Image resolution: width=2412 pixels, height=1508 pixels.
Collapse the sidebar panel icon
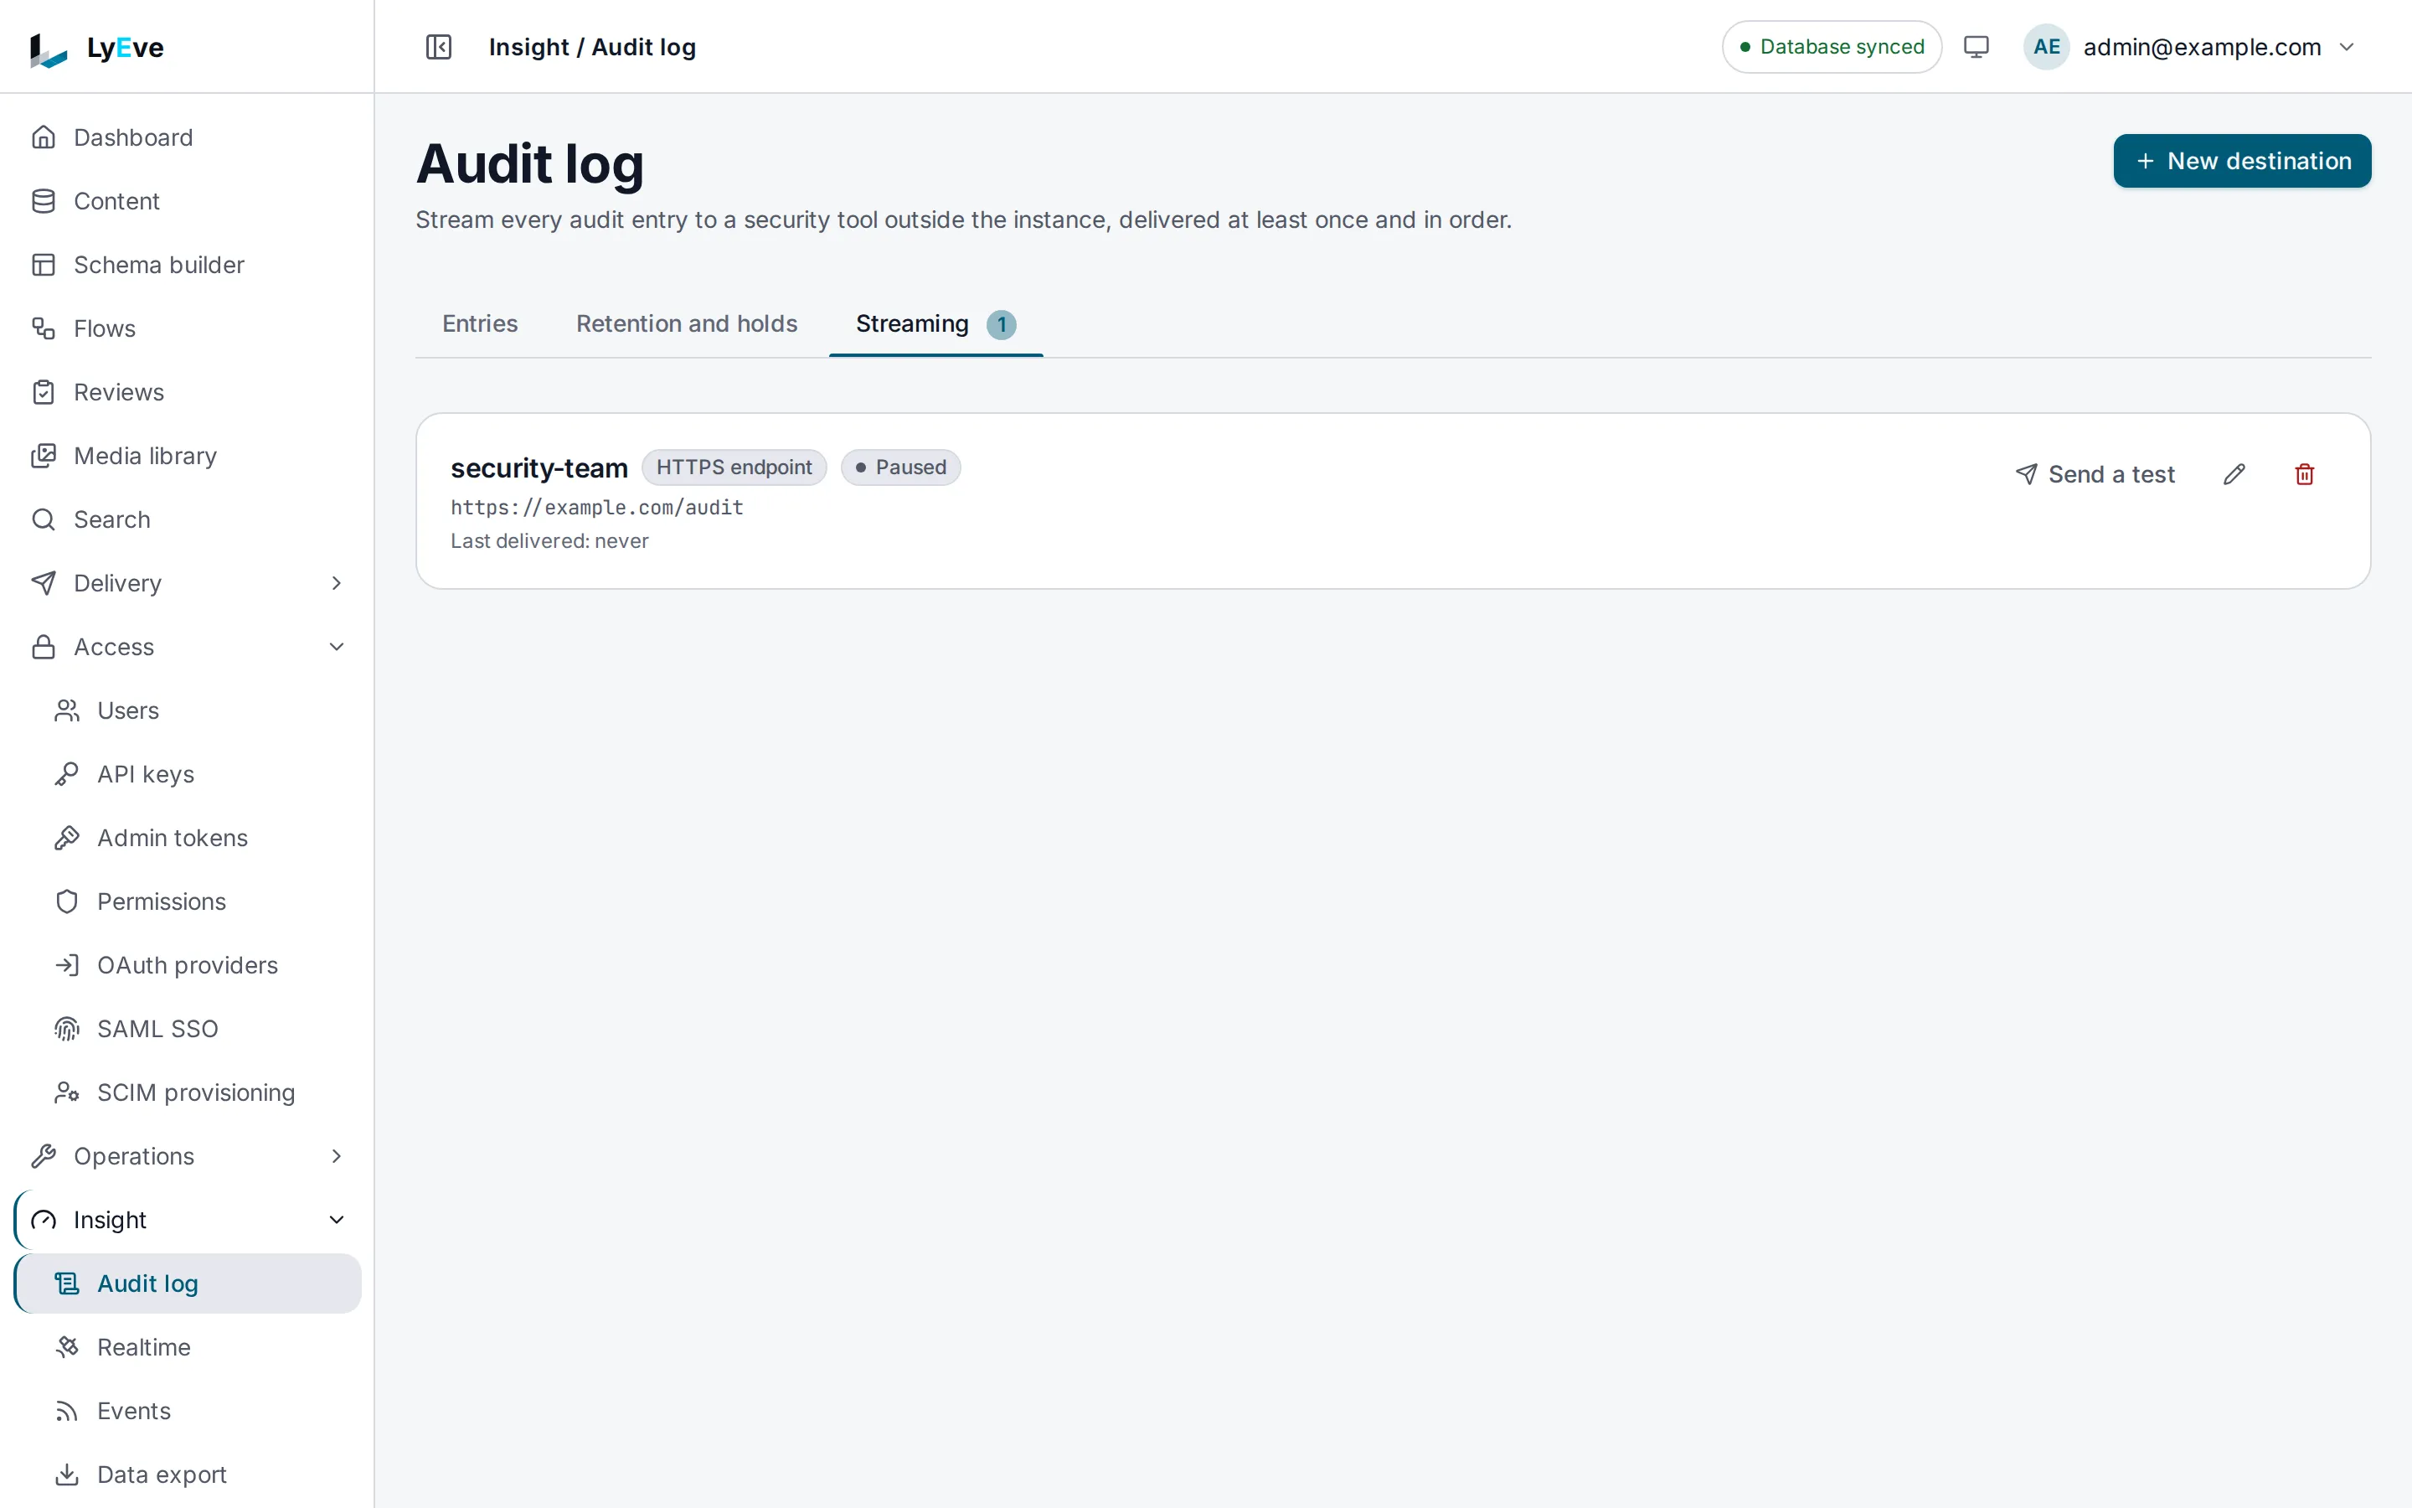point(439,47)
